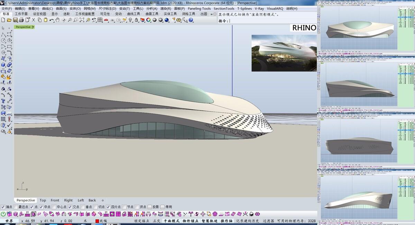Click 记录建构历史 in status bar
The width and height of the screenshot is (415, 225).
(x=248, y=221)
